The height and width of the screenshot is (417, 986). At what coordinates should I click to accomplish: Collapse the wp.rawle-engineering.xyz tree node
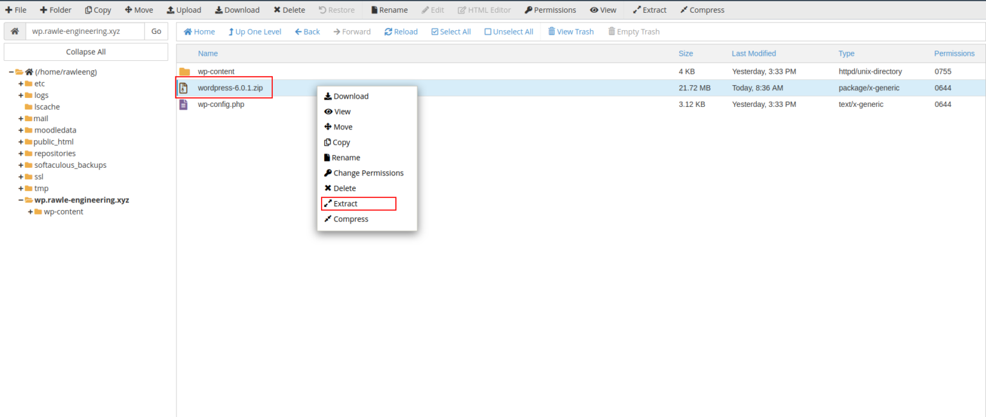pos(21,200)
